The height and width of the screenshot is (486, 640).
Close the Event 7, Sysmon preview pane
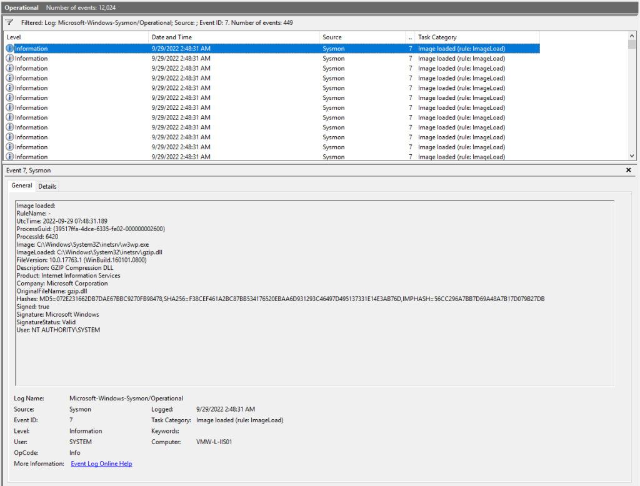coord(628,170)
